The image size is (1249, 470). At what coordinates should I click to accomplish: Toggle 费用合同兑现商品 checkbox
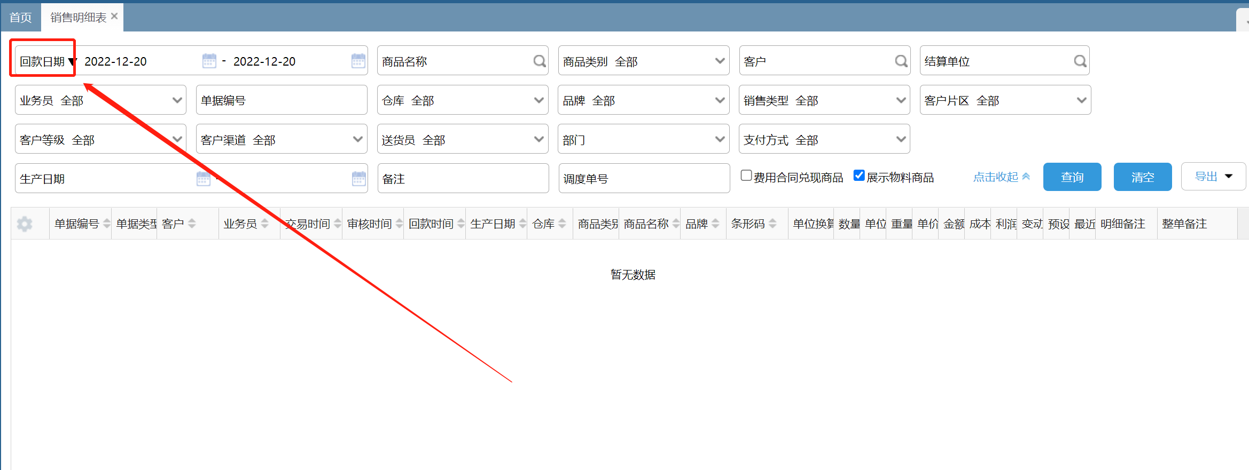(746, 176)
